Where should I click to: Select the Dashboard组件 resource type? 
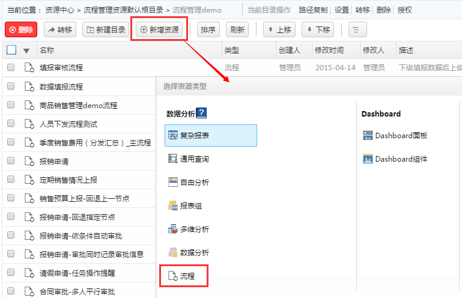tap(395, 159)
